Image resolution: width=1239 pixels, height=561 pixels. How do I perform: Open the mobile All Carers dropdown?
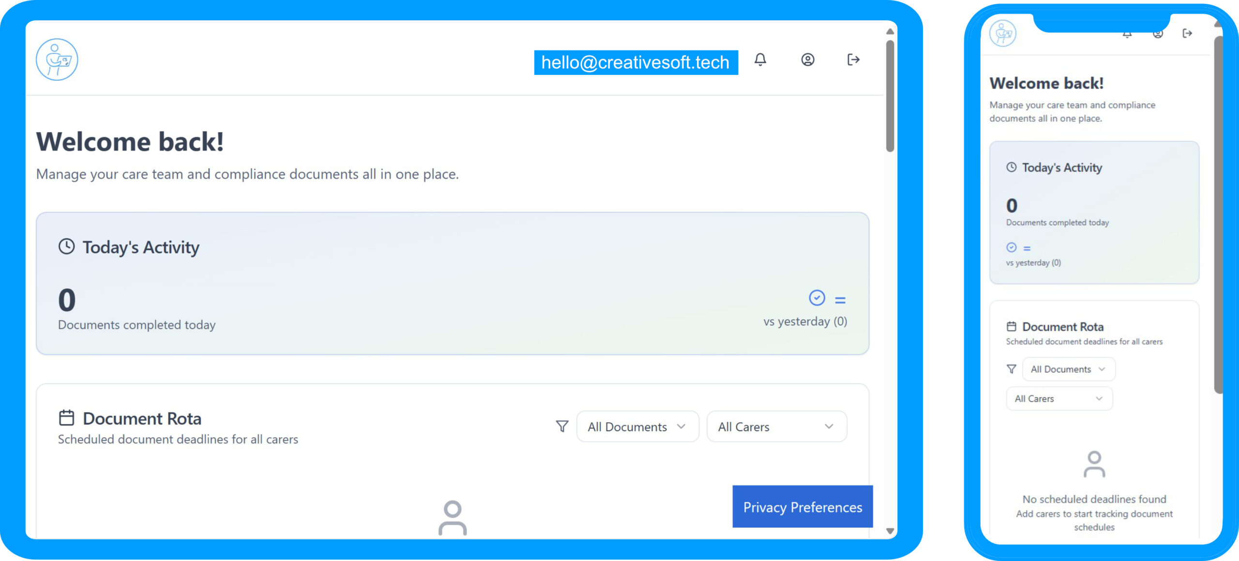pos(1059,399)
